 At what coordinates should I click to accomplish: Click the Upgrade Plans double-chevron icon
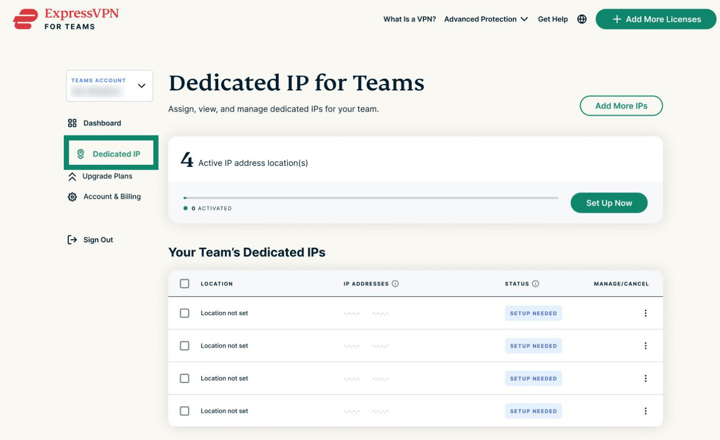coord(72,176)
